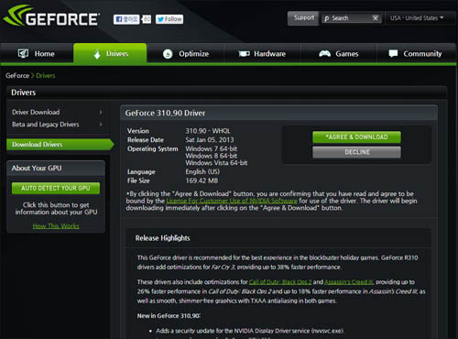Click the Games controller icon
The width and height of the screenshot is (458, 339).
[x=324, y=54]
